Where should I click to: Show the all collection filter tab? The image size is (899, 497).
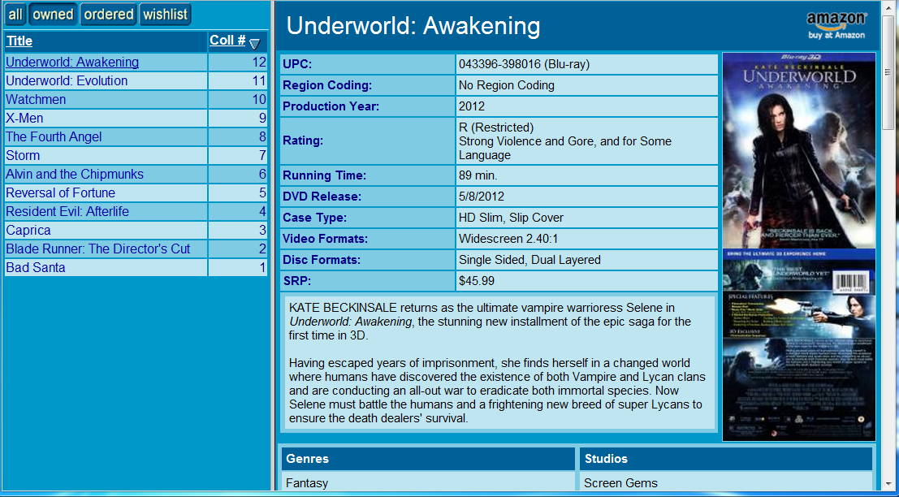pos(15,15)
